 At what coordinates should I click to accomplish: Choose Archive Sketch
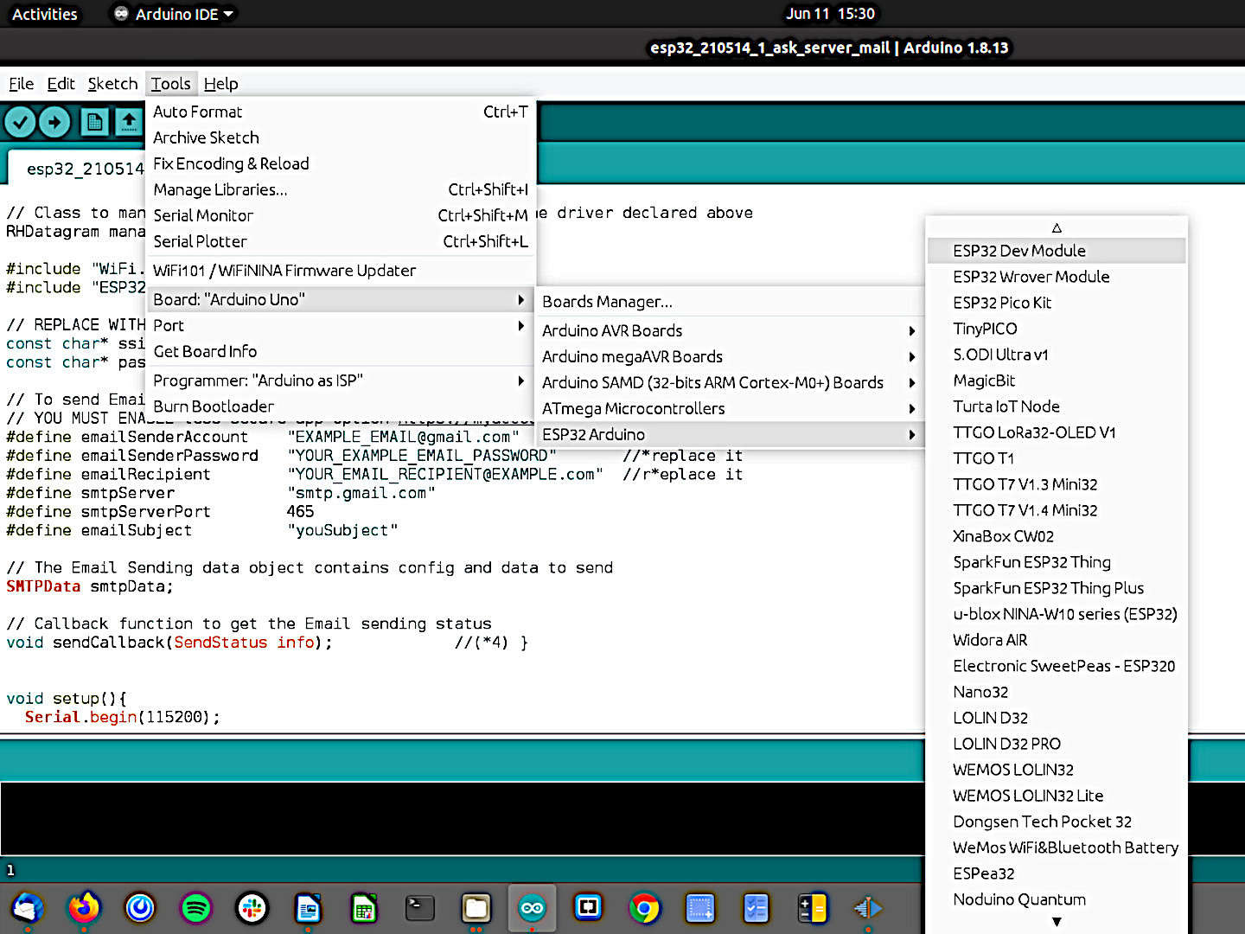pos(342,138)
